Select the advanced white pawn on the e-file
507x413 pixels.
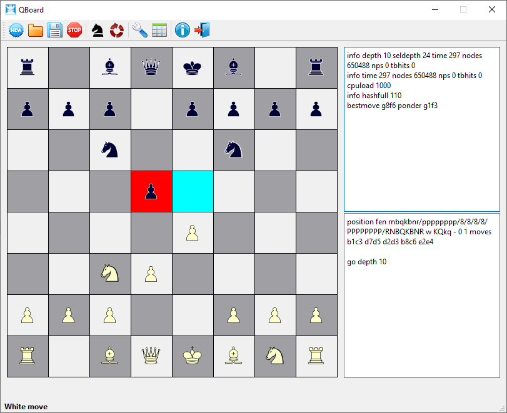tap(193, 232)
